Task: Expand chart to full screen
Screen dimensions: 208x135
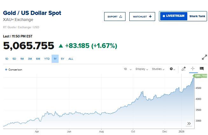Action: [204, 57]
